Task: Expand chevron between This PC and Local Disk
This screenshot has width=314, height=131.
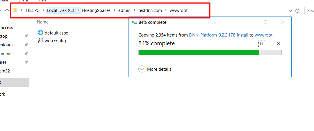Action: [x=43, y=10]
